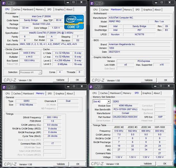Open Mainboard tab in the CPU window

click(x=28, y=9)
